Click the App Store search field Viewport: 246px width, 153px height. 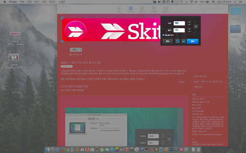(x=214, y=11)
